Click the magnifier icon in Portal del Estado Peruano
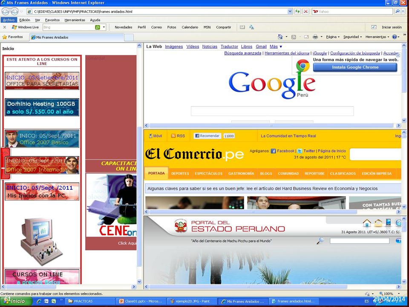The height and width of the screenshot is (307, 409). (320, 240)
